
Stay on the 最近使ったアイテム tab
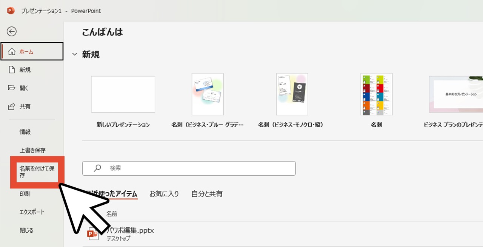pos(113,193)
